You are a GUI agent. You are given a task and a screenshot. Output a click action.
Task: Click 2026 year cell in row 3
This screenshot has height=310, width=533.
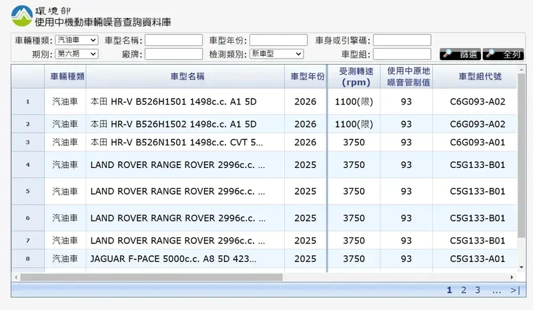click(306, 142)
